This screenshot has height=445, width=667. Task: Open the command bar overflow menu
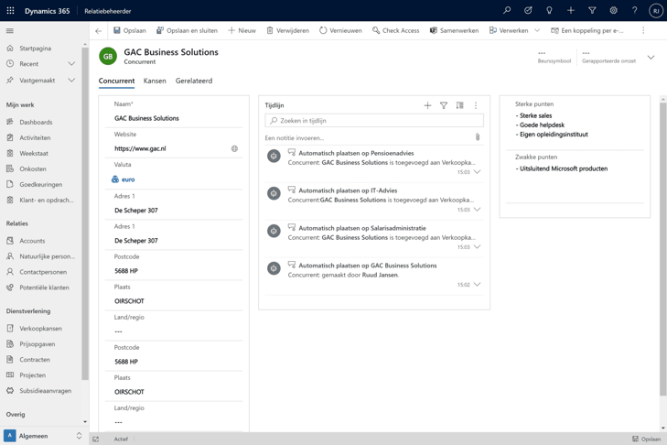[x=643, y=30]
